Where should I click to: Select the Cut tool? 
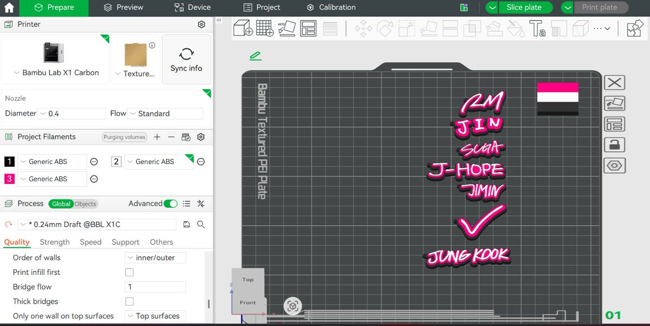(x=450, y=28)
